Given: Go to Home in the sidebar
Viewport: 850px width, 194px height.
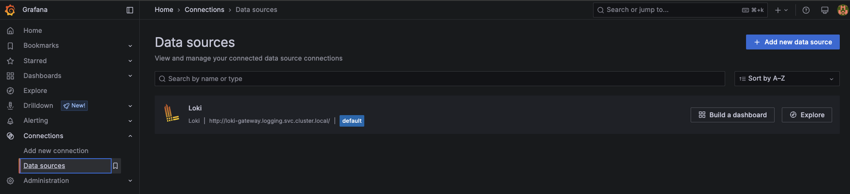Looking at the screenshot, I should pos(32,31).
